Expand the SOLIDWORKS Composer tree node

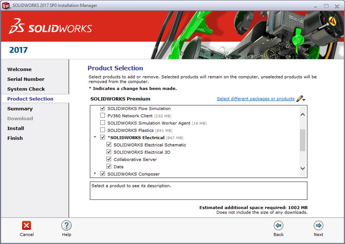pyautogui.click(x=95, y=174)
